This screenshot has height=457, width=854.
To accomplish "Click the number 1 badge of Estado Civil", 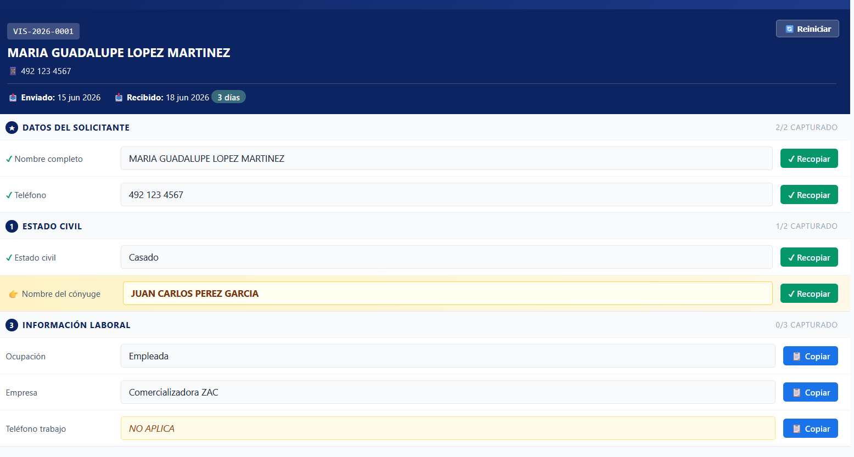I will 12,227.
